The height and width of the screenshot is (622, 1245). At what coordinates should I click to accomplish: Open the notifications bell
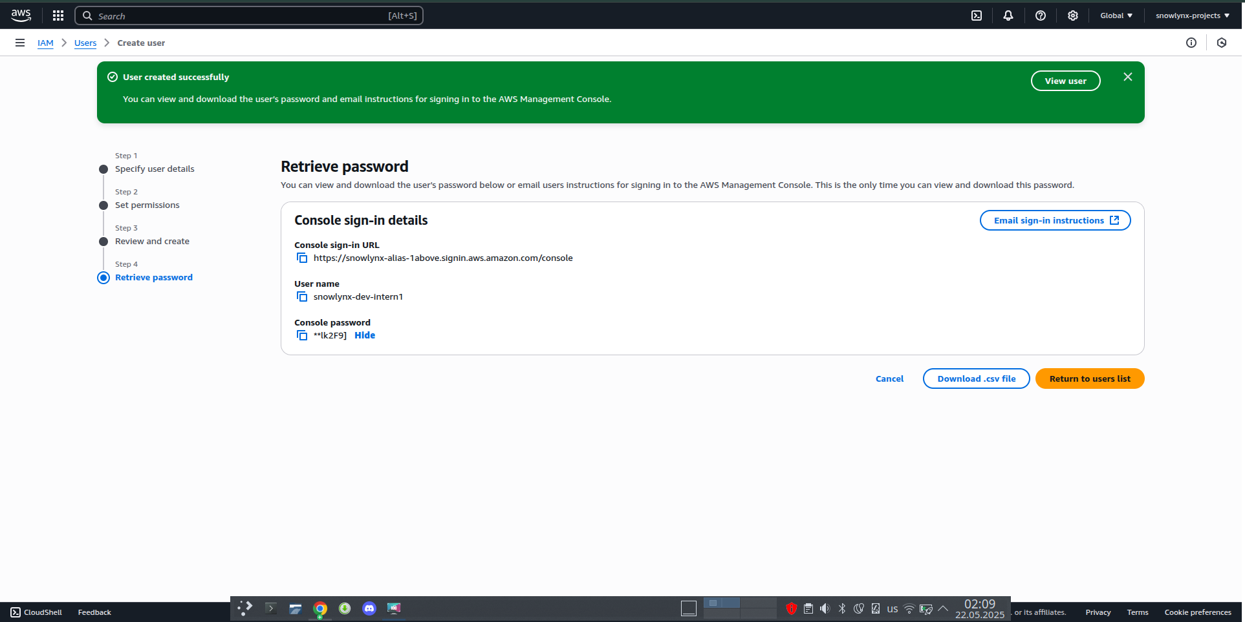click(x=1008, y=16)
